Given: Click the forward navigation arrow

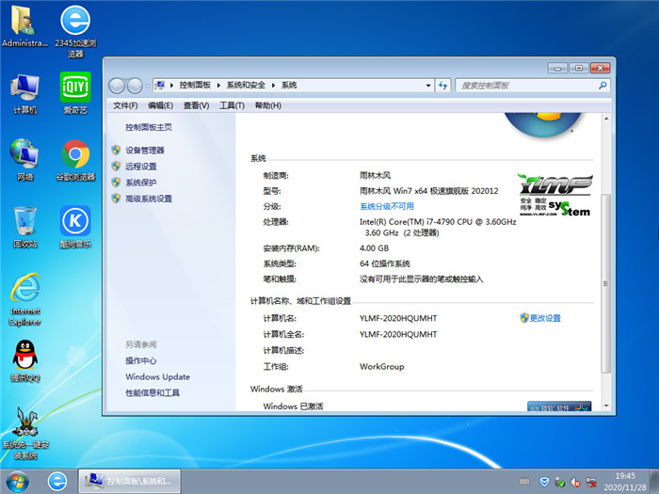Looking at the screenshot, I should click(135, 86).
